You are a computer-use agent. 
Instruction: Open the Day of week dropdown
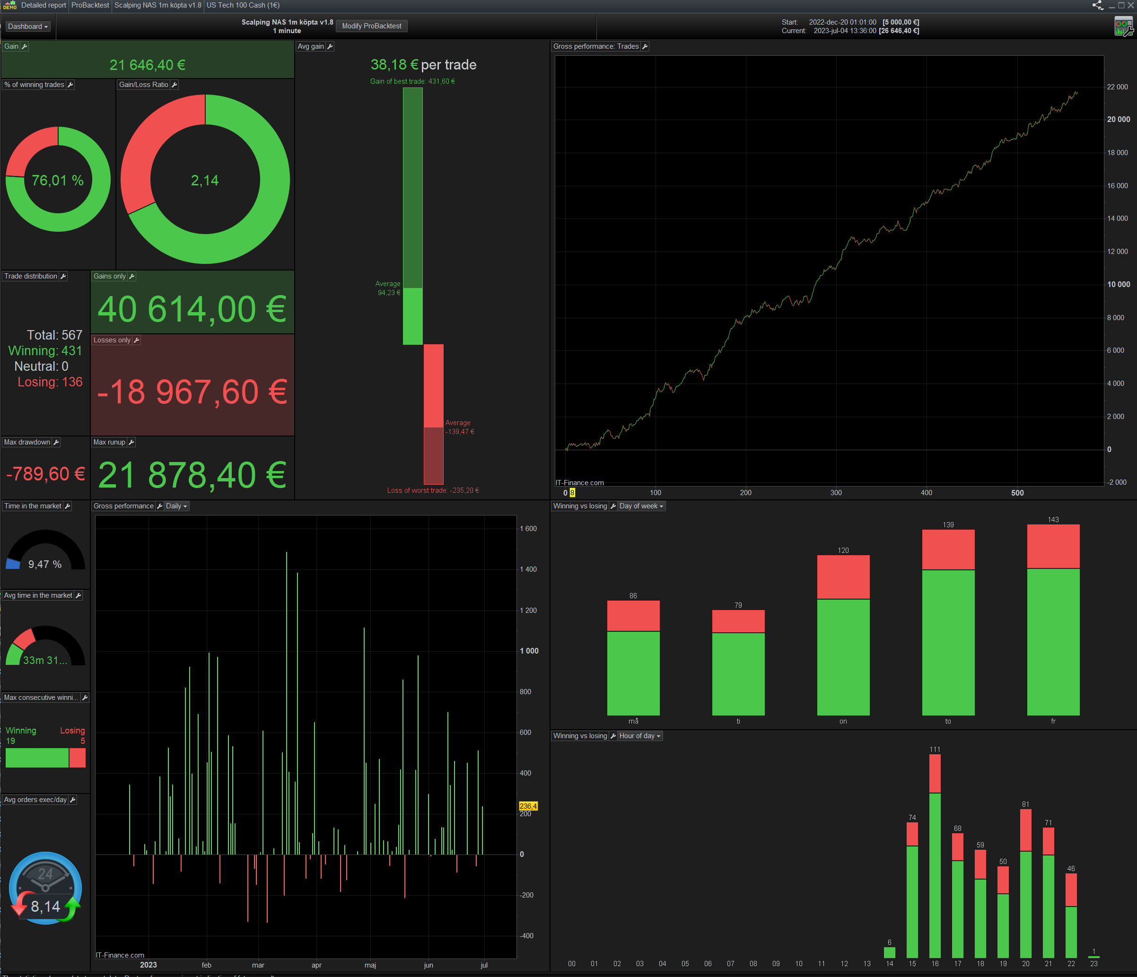[641, 506]
